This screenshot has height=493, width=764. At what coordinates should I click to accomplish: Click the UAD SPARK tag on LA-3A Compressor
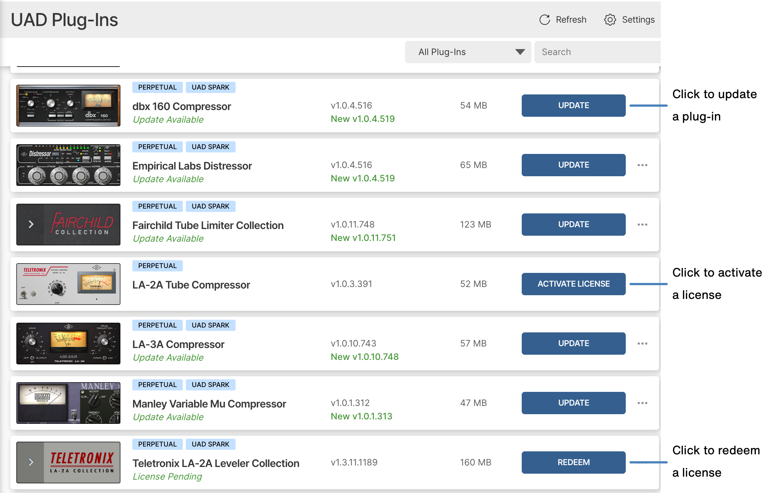tap(210, 325)
